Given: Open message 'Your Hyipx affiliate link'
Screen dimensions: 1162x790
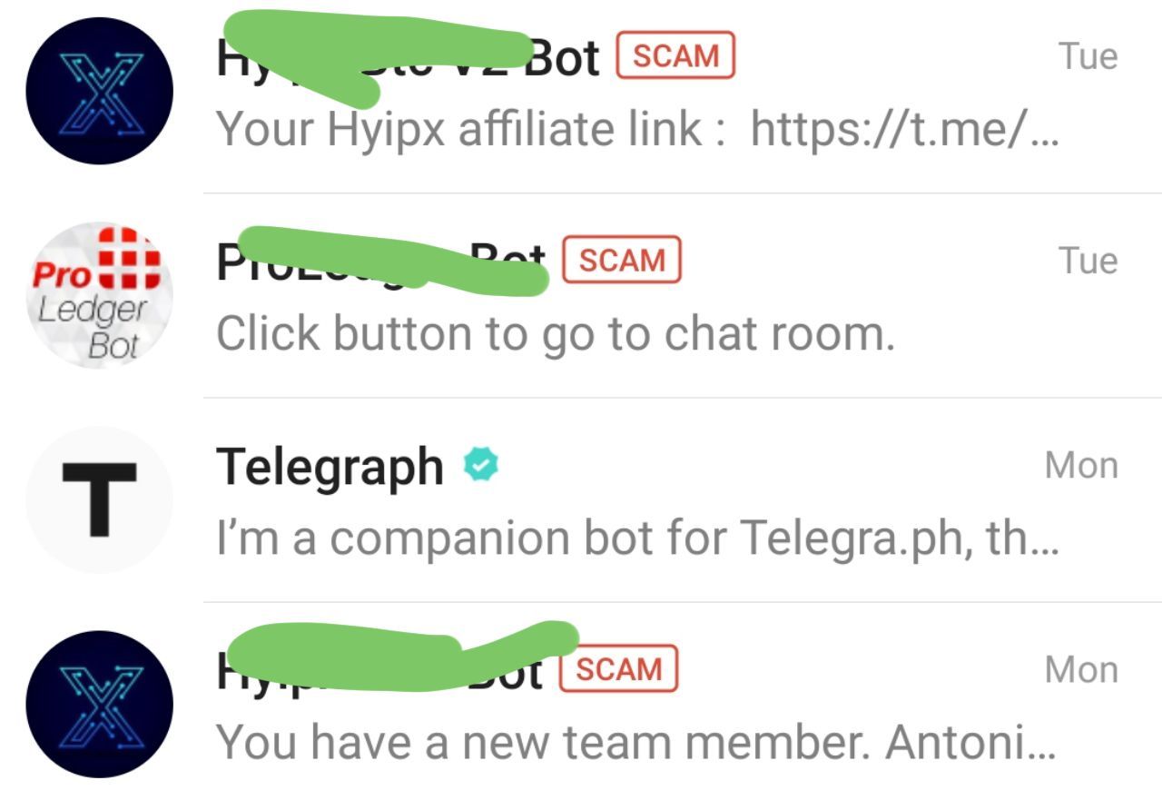Looking at the screenshot, I should point(637,129).
